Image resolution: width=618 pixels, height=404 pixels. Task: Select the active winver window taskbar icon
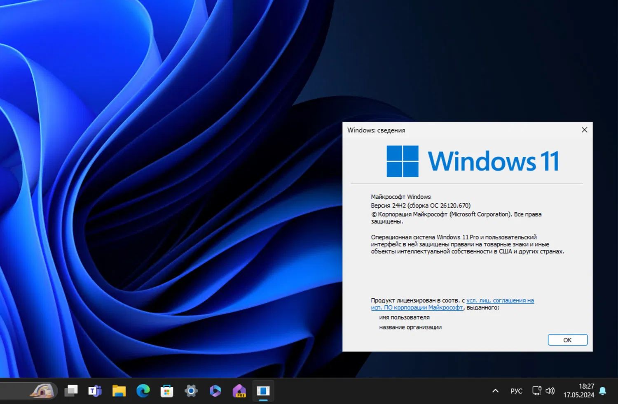click(263, 391)
